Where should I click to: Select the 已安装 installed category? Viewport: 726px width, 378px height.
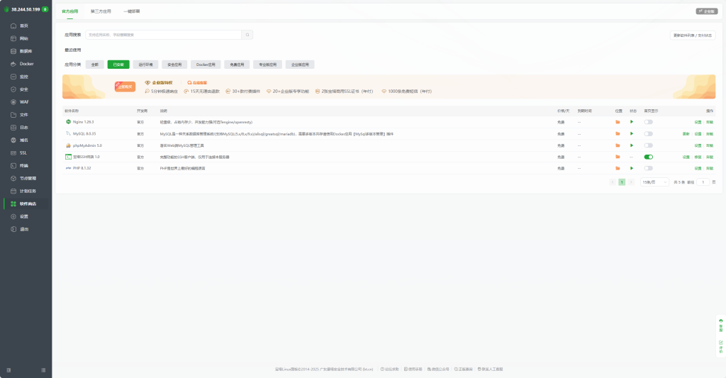pyautogui.click(x=118, y=65)
